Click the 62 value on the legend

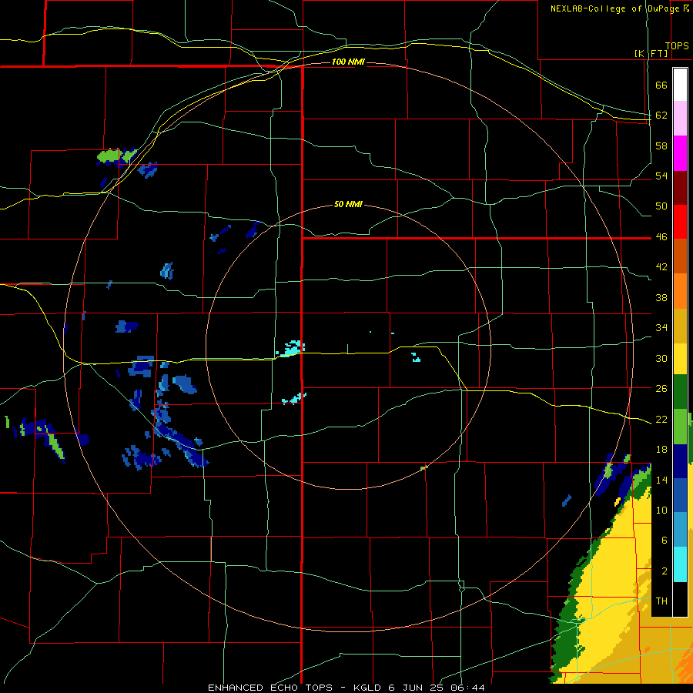tap(661, 115)
